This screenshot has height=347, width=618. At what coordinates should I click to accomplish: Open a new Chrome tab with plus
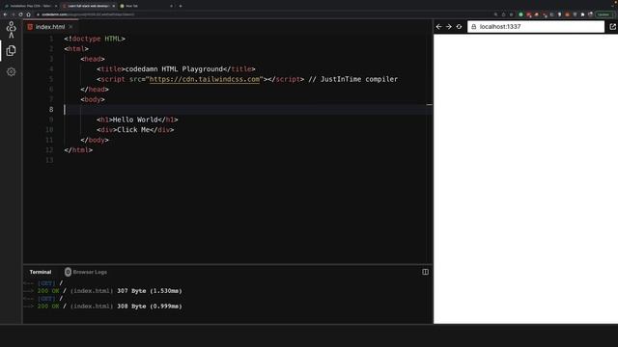181,6
